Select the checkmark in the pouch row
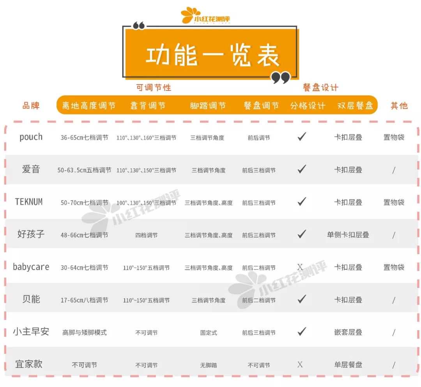 click(301, 137)
